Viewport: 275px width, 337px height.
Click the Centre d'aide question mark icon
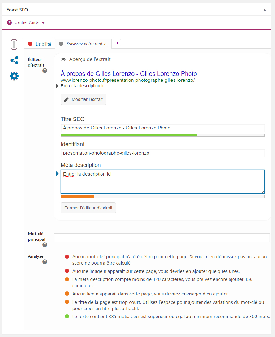click(9, 23)
